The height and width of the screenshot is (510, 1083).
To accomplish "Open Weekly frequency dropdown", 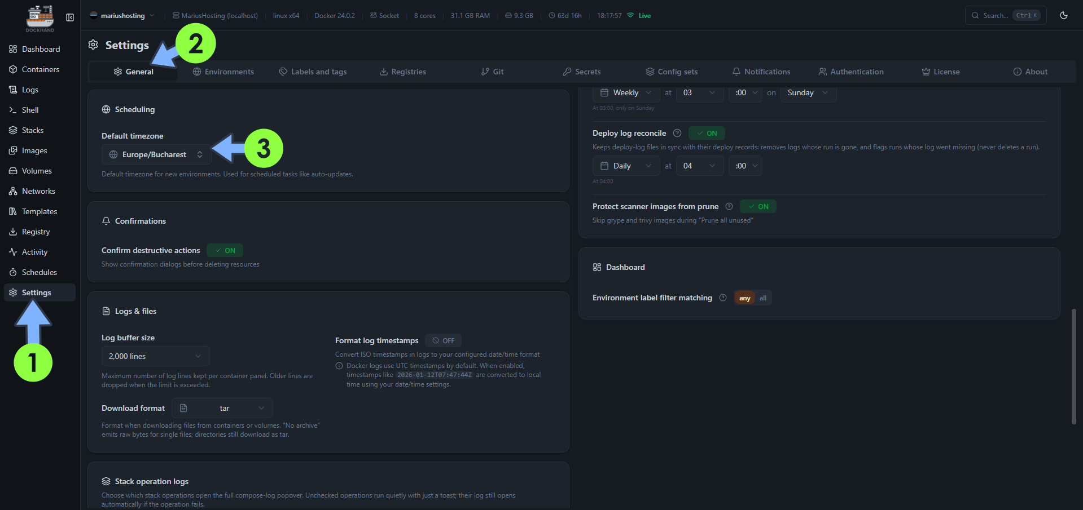I will click(626, 92).
